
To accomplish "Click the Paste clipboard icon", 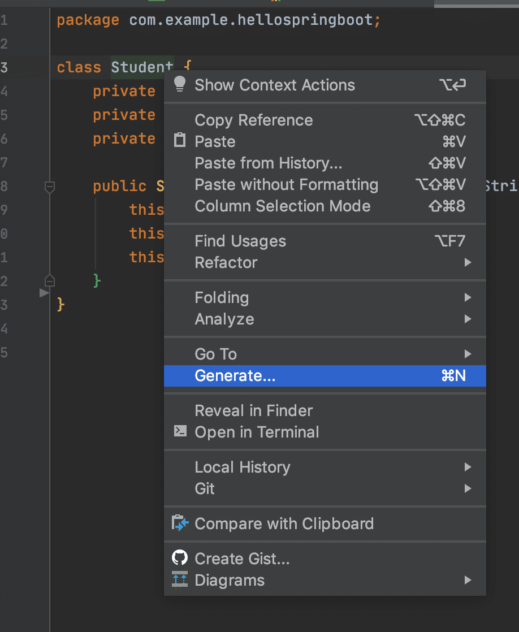I will coord(179,141).
